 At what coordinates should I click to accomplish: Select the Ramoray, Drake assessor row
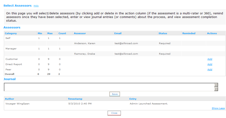pos(115,54)
